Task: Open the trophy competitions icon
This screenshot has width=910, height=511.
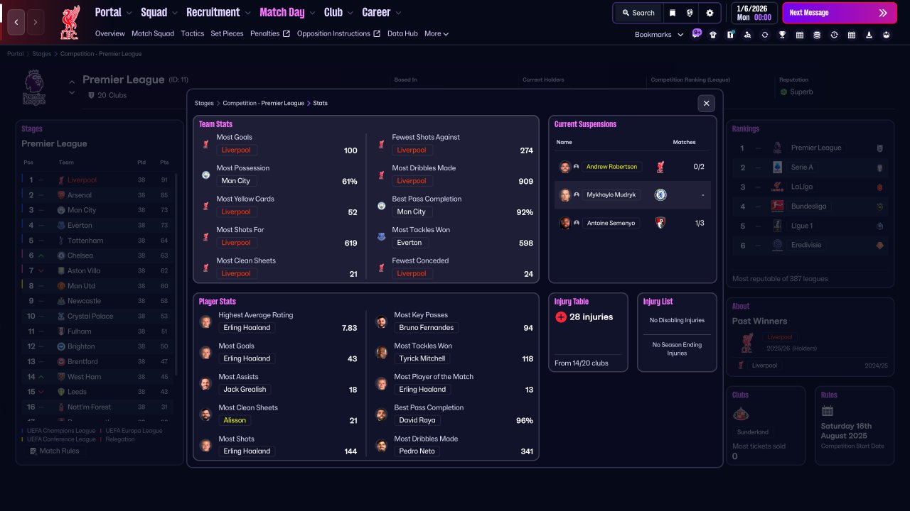Action: tap(782, 35)
